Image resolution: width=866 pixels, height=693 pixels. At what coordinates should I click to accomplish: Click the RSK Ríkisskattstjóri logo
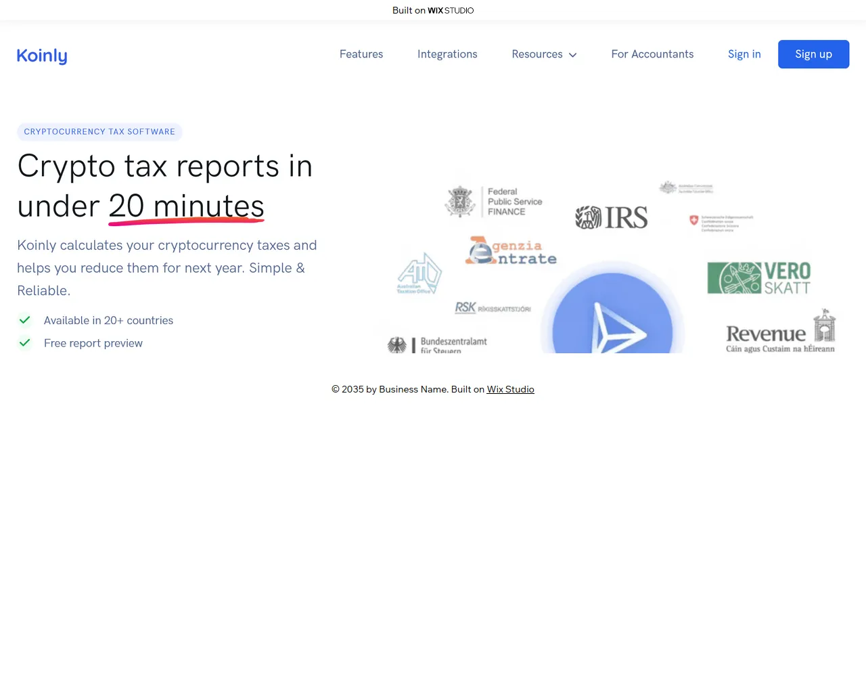click(x=493, y=308)
